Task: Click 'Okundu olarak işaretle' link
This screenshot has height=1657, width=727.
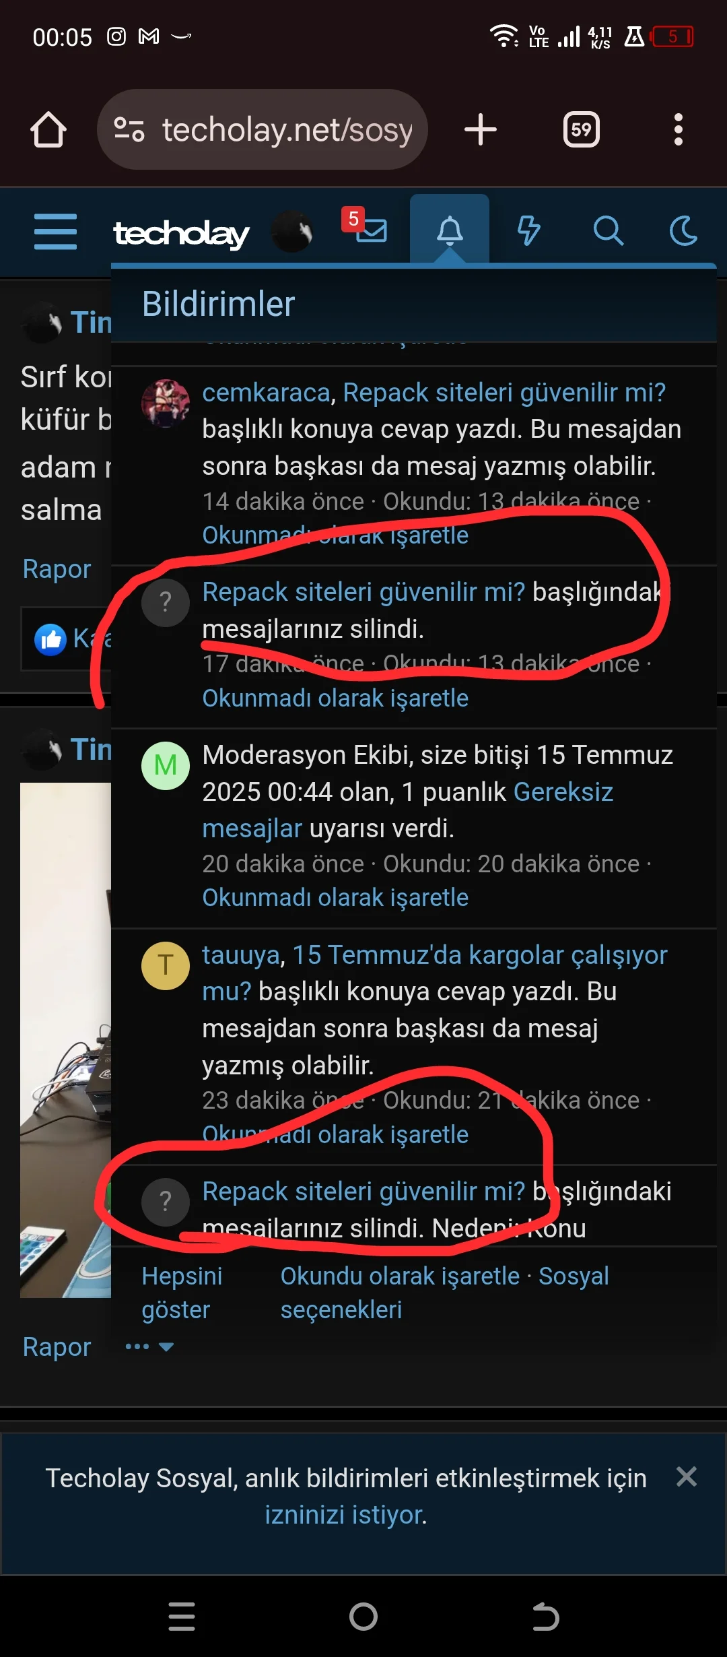Action: pos(400,1276)
